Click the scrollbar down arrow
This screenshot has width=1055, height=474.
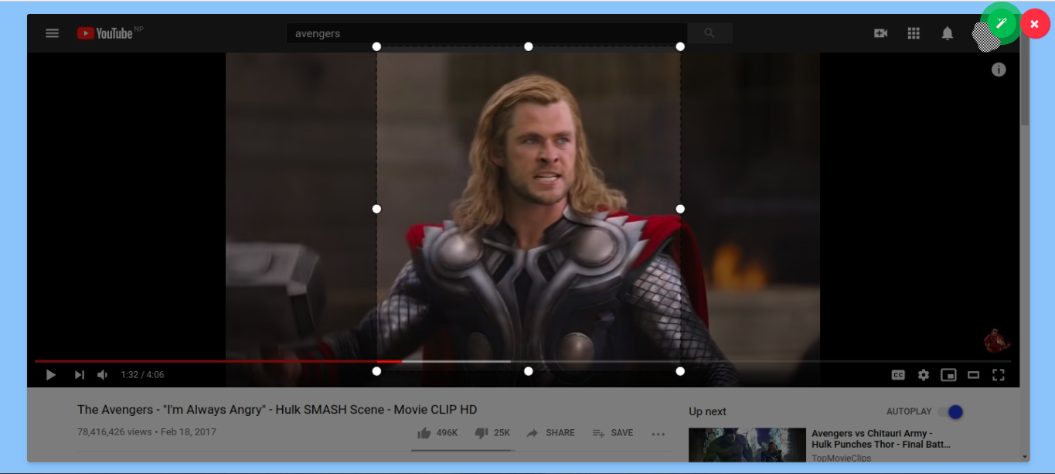pyautogui.click(x=1025, y=457)
